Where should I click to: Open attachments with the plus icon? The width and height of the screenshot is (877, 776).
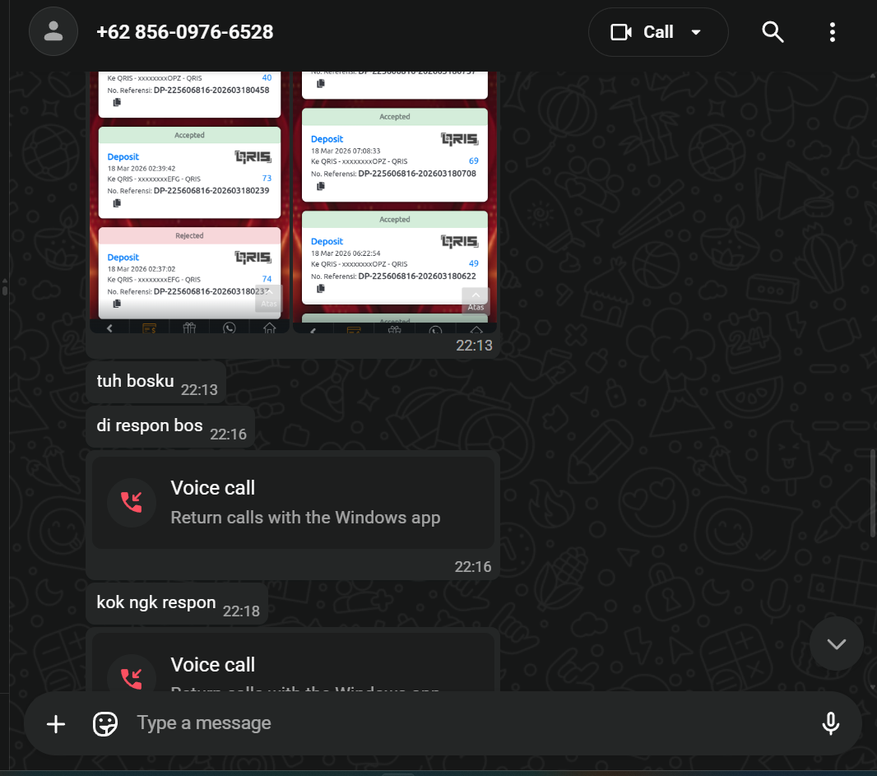tap(55, 723)
